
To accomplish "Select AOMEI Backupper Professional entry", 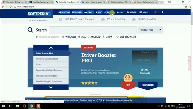I will click(51, 81).
